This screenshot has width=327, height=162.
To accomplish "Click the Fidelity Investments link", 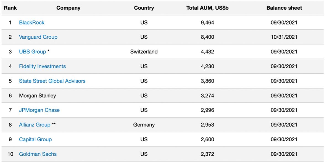I will click(x=42, y=66).
